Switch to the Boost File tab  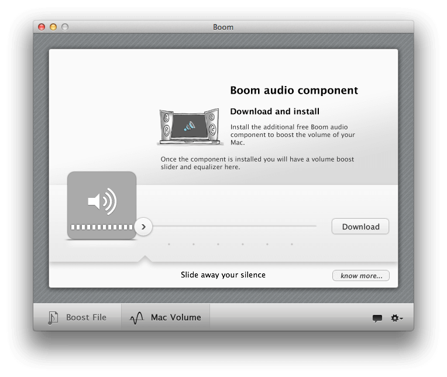pos(77,317)
